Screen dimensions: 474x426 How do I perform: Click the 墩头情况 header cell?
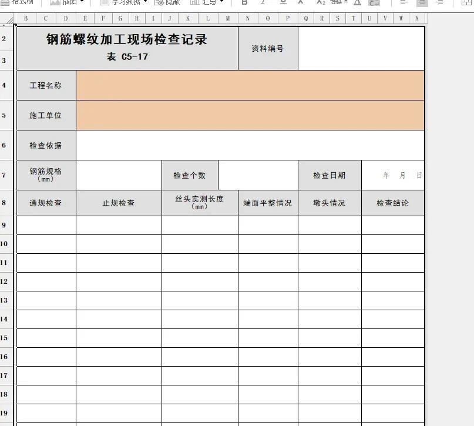click(330, 203)
